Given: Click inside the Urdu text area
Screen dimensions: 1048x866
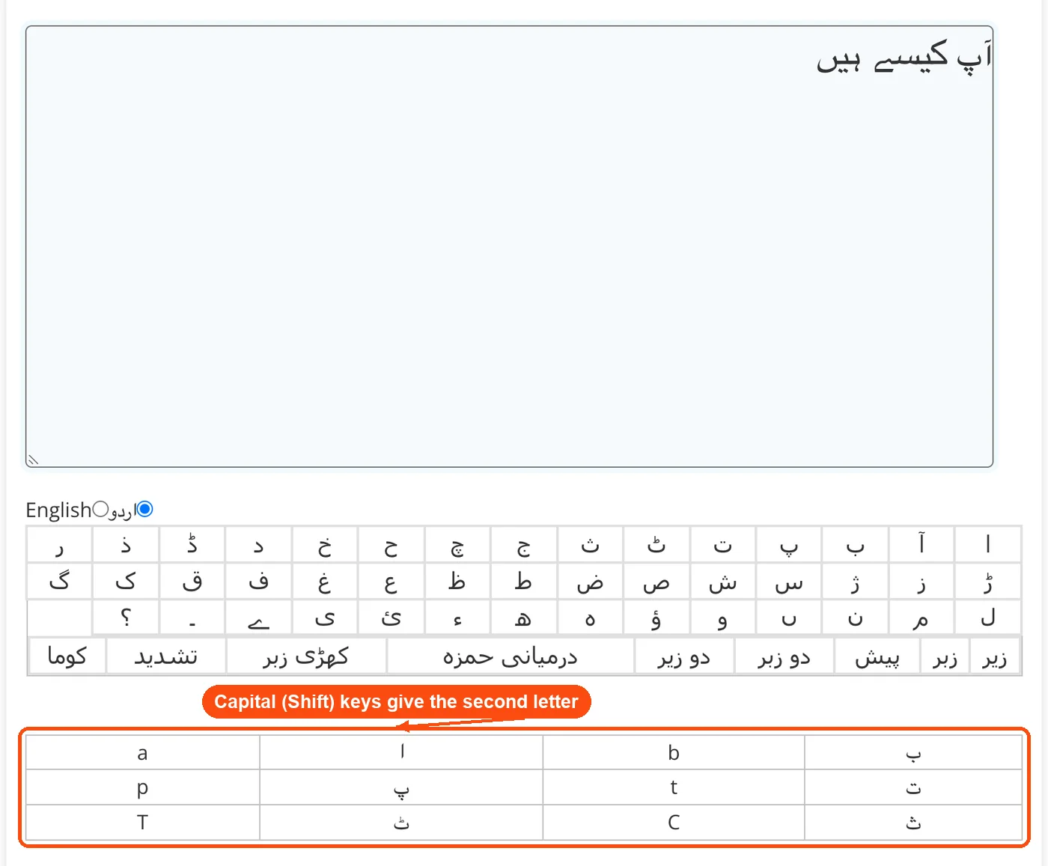Looking at the screenshot, I should [509, 247].
